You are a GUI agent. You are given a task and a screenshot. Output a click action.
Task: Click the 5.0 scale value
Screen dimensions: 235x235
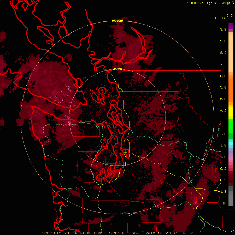[223, 99]
